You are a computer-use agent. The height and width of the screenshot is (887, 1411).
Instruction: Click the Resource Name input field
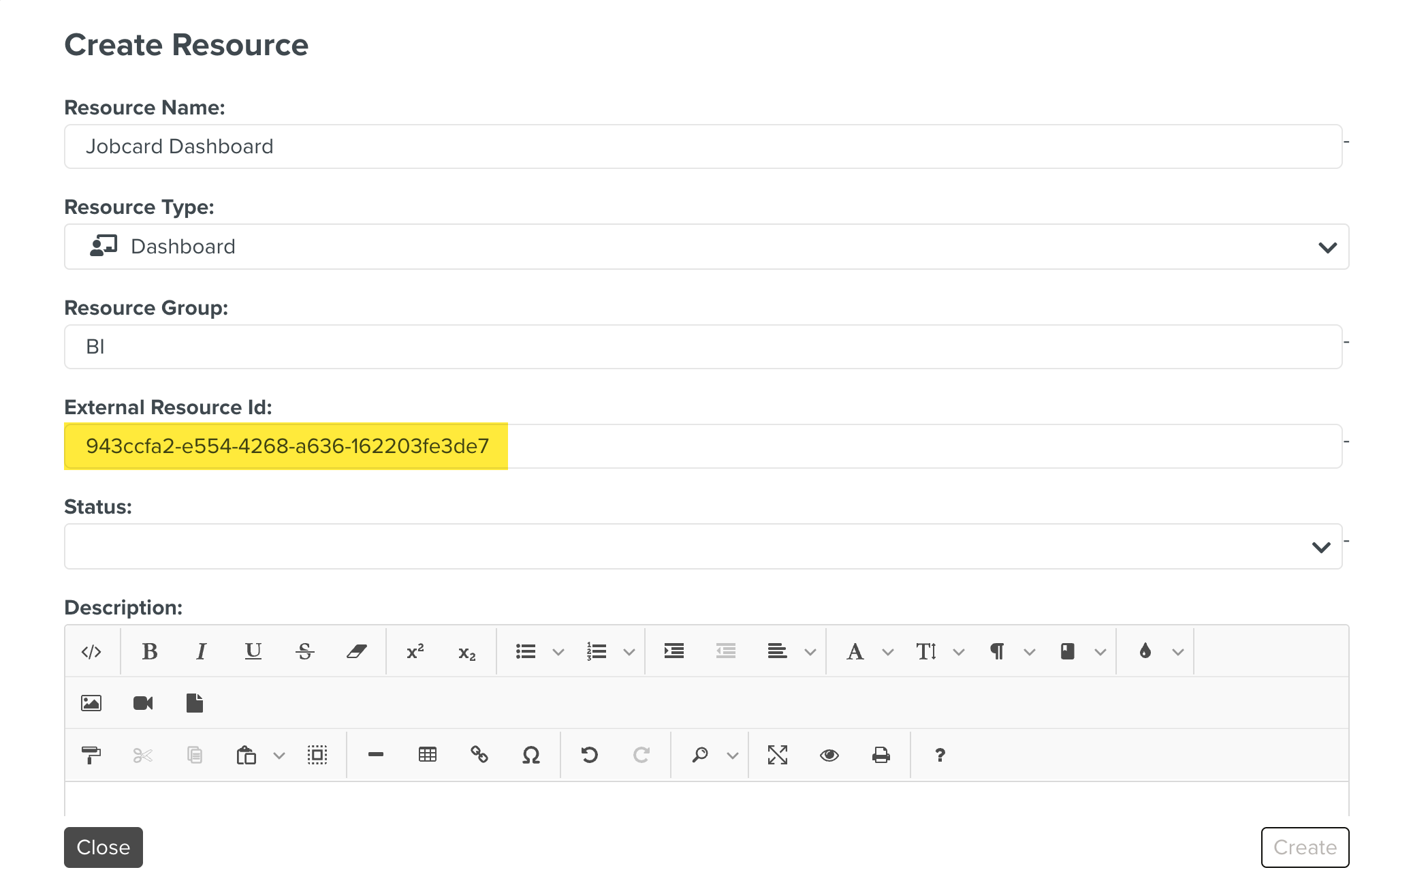pos(703,146)
